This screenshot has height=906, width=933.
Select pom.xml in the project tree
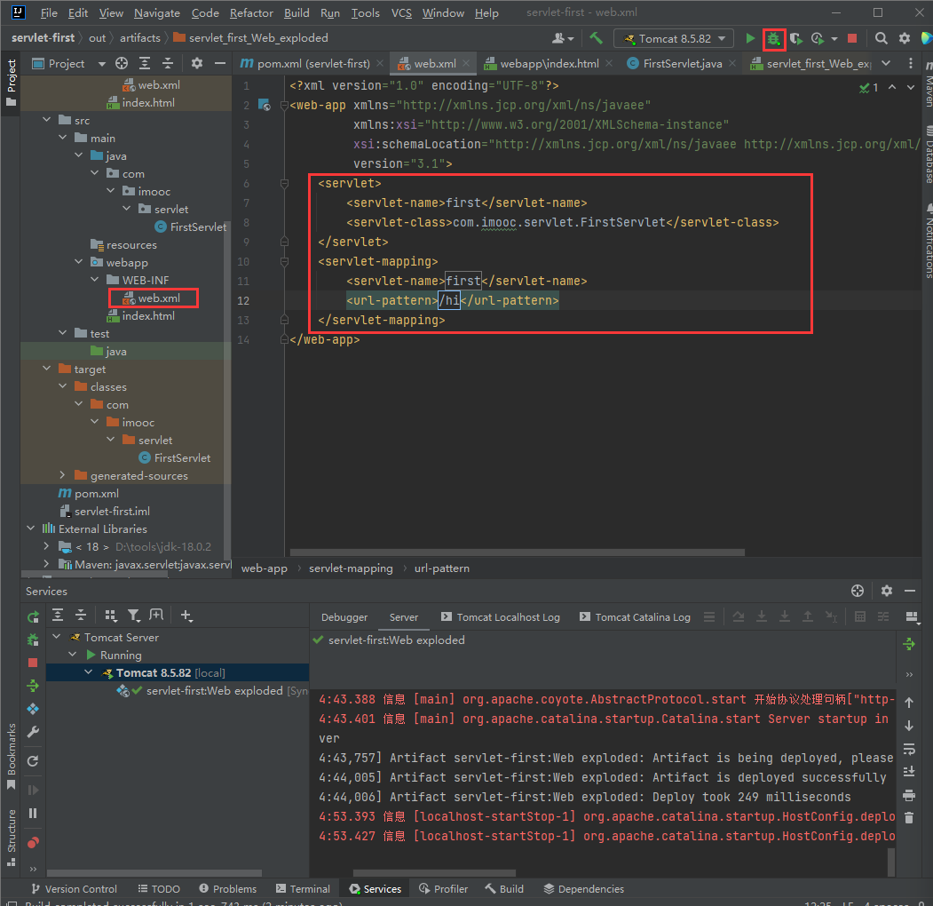[x=96, y=493]
